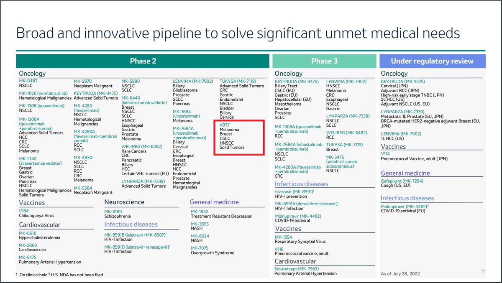
Task: Select Bladder indication under TUKYSA
Action: click(x=227, y=108)
